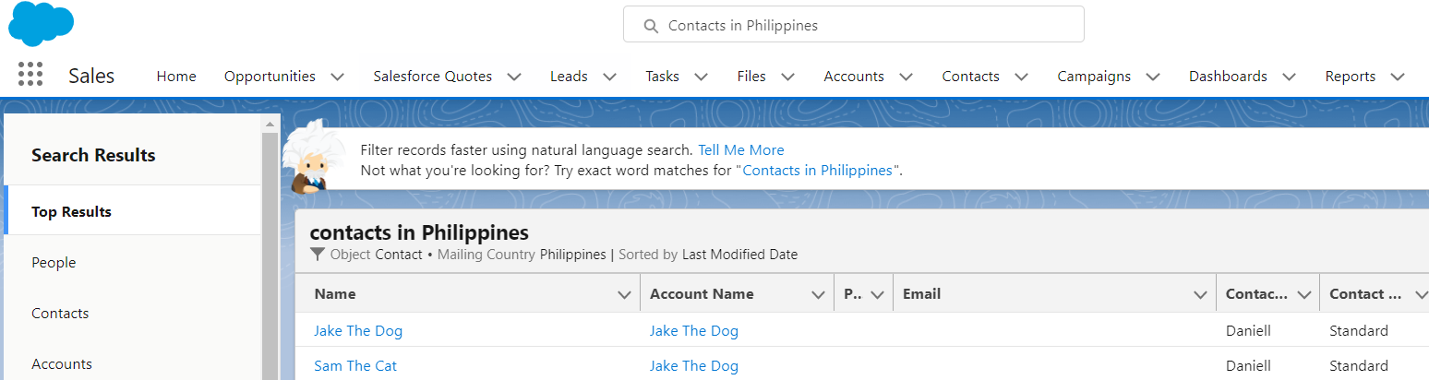Viewport: 1429px width, 380px height.
Task: Open the Tasks tab
Action: pos(662,77)
